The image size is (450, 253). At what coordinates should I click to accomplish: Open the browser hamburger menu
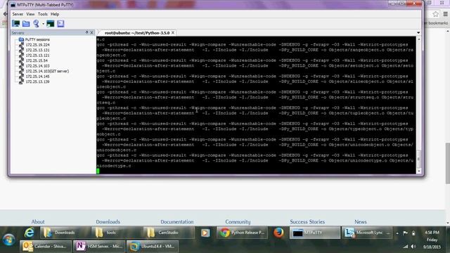coord(445,14)
